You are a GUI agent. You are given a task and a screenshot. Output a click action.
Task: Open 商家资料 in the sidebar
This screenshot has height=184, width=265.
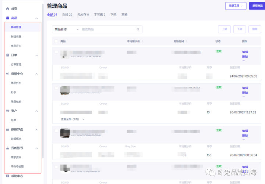[x=16, y=157]
